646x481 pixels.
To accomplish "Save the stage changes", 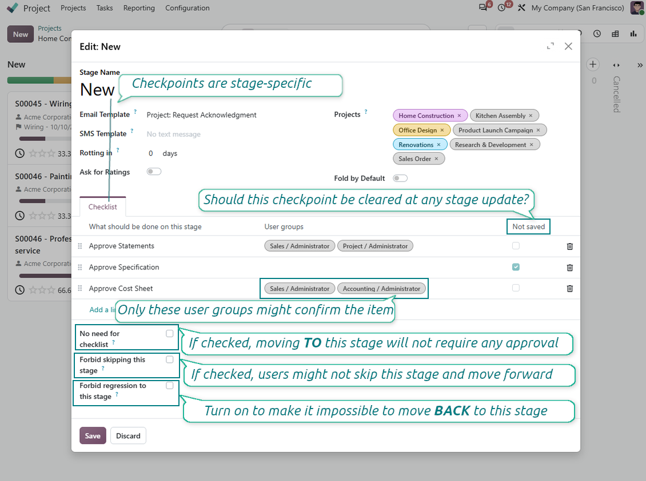I will (x=93, y=436).
